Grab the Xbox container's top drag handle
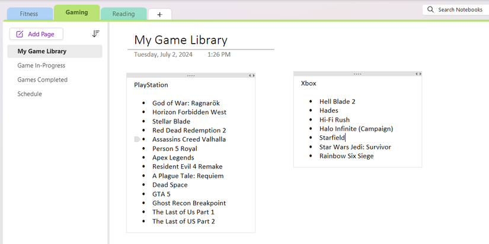Viewport: 489px width, 244px height. point(357,74)
